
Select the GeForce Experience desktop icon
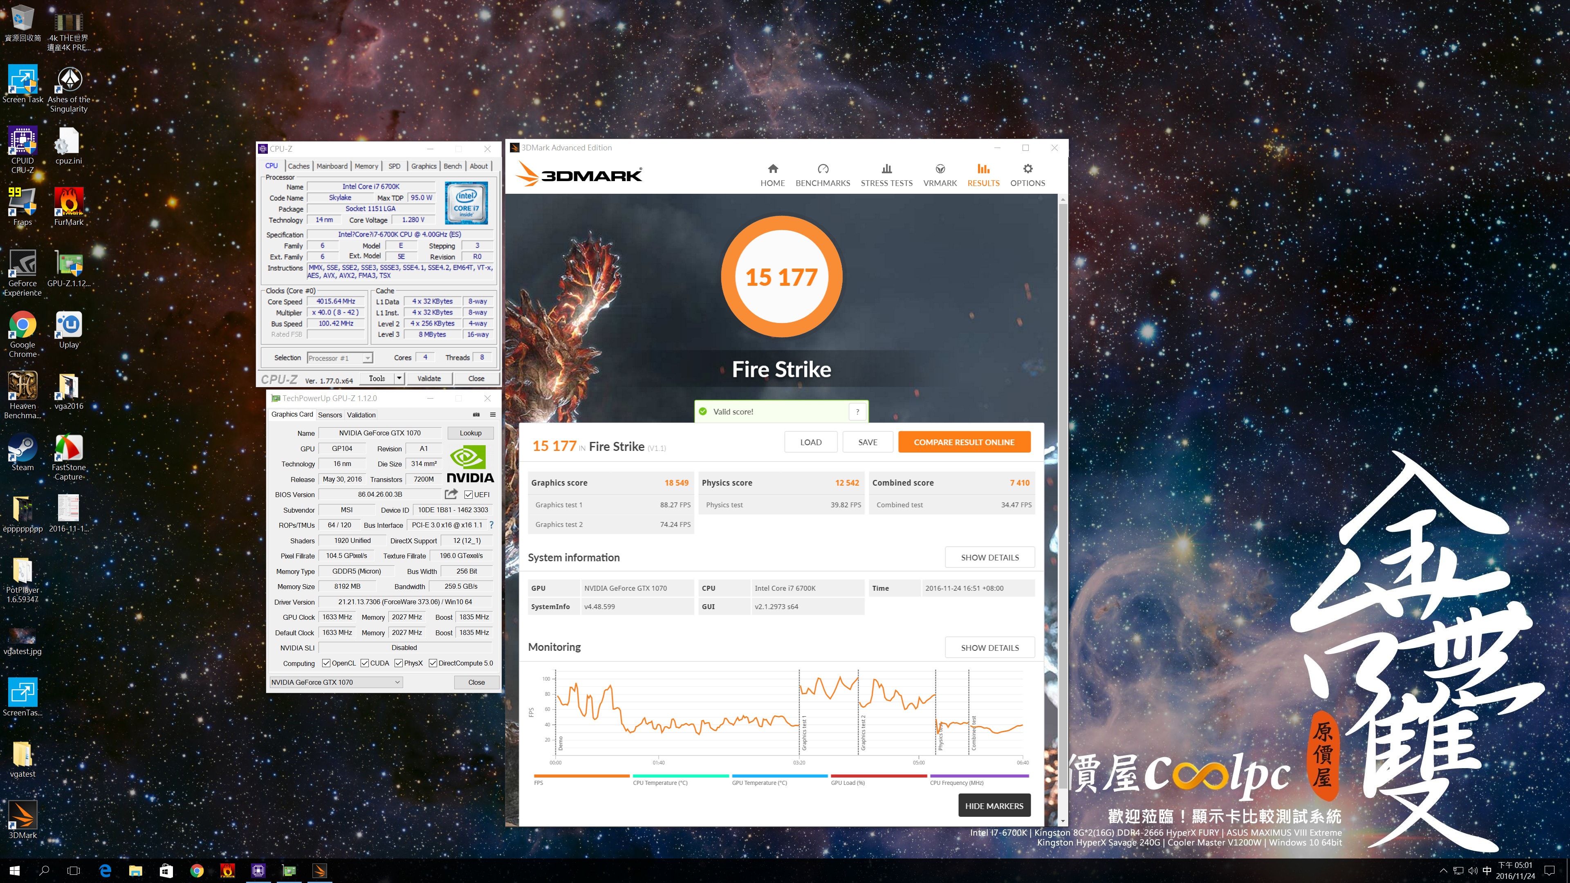click(x=22, y=273)
